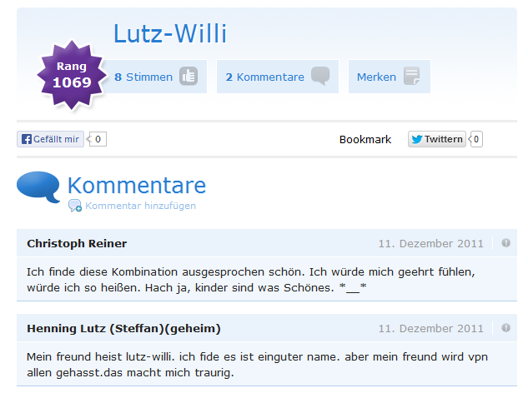Image resolution: width=528 pixels, height=403 pixels.
Task: Click the Lutz-Willi name heading
Action: pyautogui.click(x=170, y=33)
